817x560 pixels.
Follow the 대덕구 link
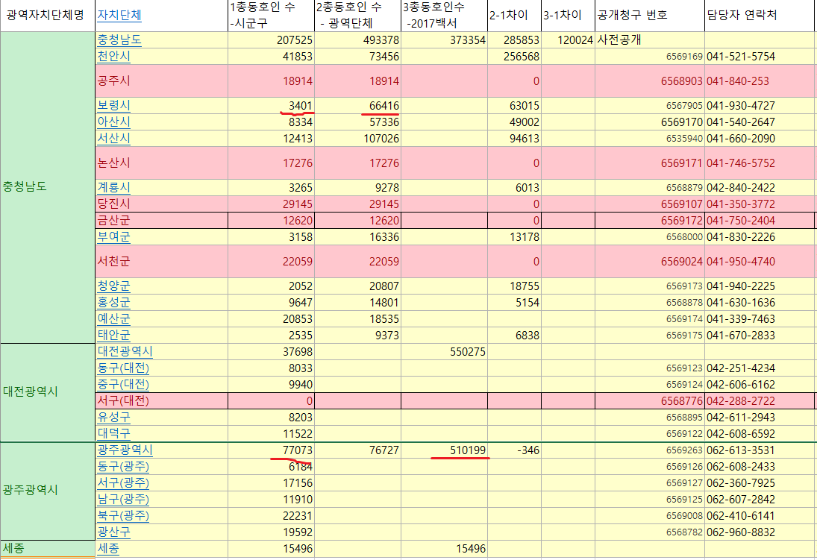click(x=113, y=434)
